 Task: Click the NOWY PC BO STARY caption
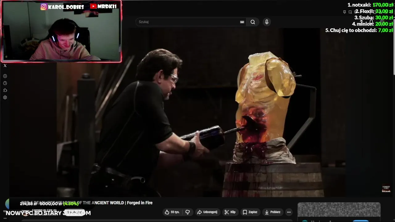click(48, 213)
